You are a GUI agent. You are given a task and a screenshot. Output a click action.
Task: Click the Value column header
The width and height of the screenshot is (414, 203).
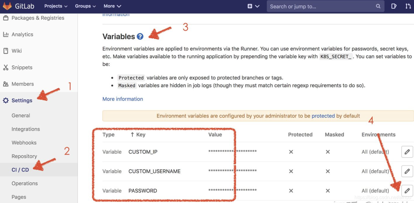coord(215,135)
